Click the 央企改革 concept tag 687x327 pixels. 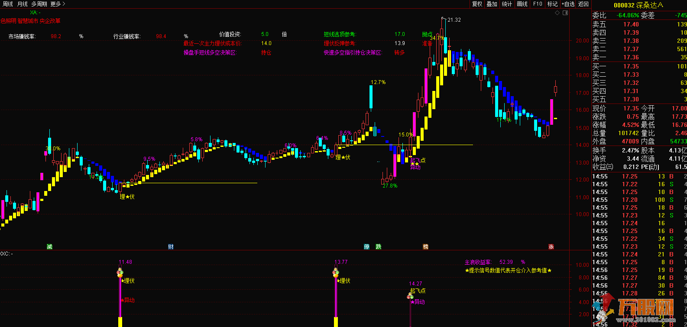[x=50, y=21]
